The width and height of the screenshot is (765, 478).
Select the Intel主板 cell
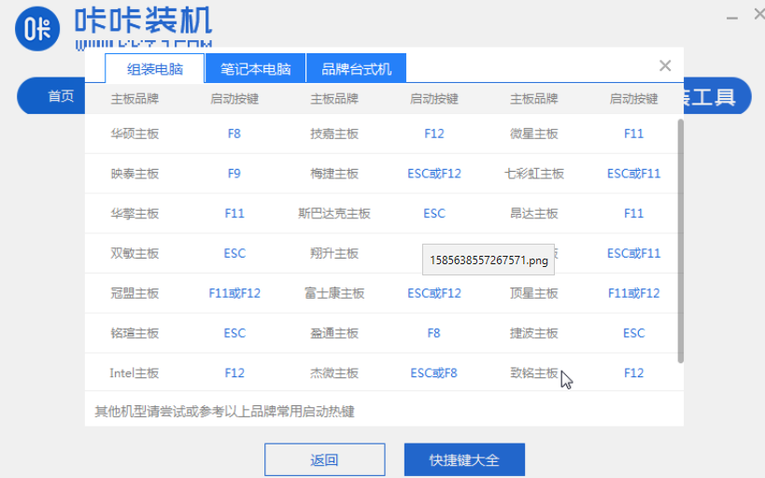135,373
